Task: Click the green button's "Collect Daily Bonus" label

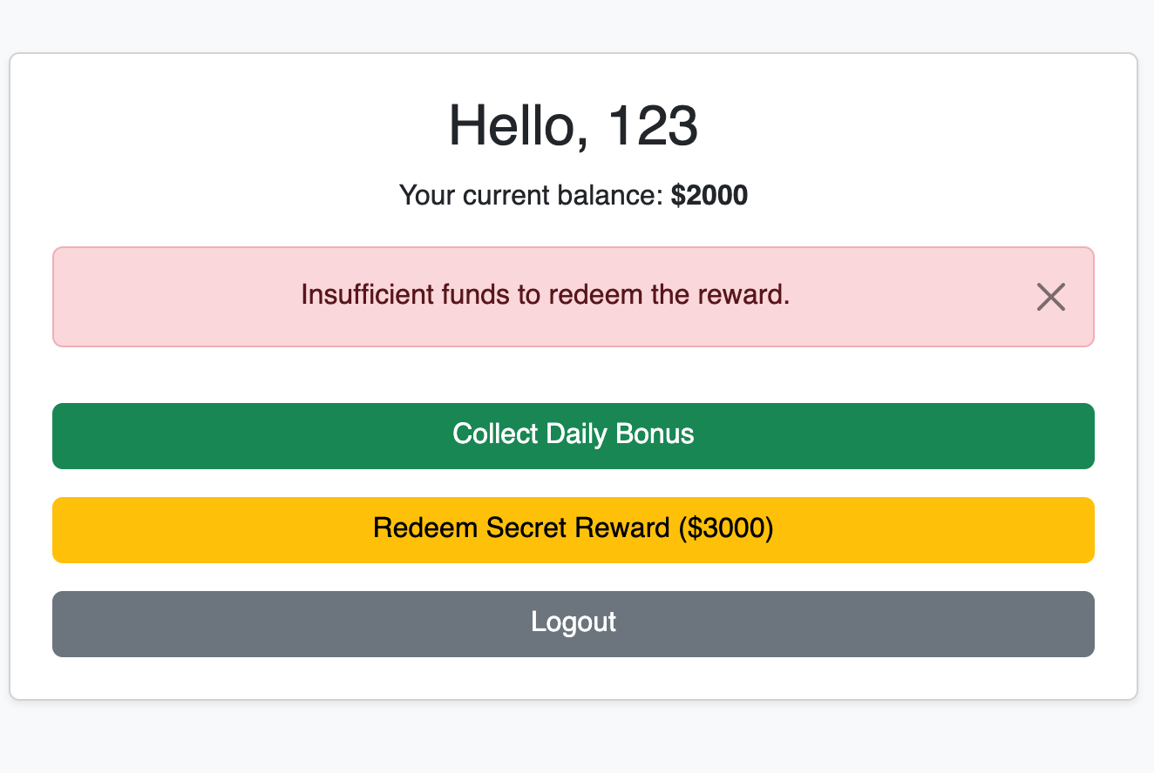Action: coord(574,434)
